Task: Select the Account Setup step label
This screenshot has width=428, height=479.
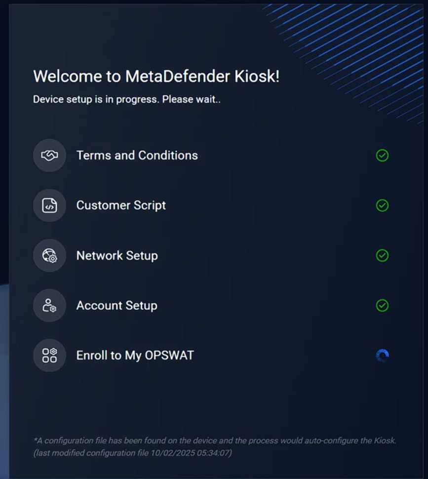Action: 117,306
